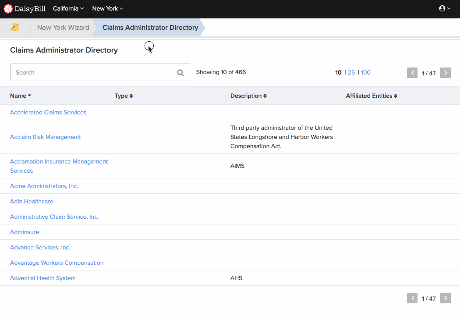Go to previous page using top arrow
The image size is (460, 320).
point(412,73)
